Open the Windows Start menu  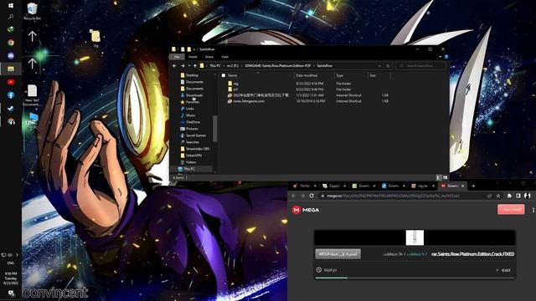[x=11, y=6]
